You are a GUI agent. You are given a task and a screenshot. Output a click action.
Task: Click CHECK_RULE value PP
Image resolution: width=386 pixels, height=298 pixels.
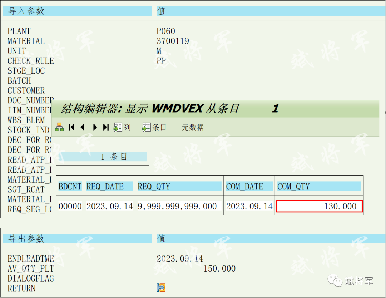(x=161, y=61)
